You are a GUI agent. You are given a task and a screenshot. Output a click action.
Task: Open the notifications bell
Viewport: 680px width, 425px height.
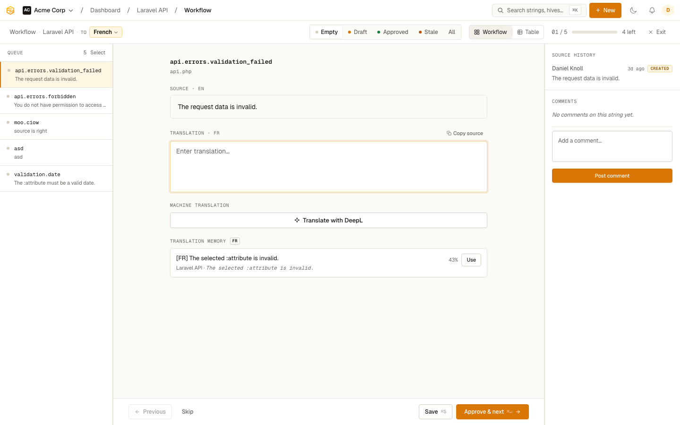click(x=652, y=10)
